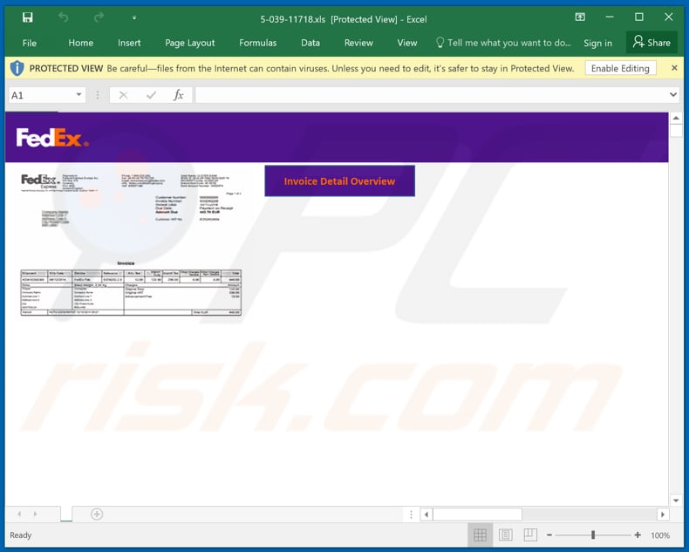The width and height of the screenshot is (689, 552).
Task: Open the Data tab
Action: click(310, 43)
